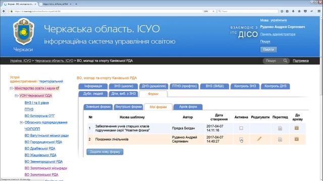Close the first browser tab
323x181 pixels.
click(x=35, y=4)
